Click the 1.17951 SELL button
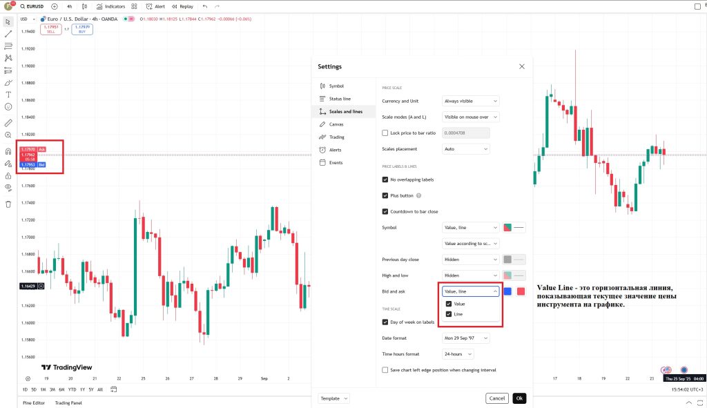Viewport: 707px width, 408px height. point(51,29)
